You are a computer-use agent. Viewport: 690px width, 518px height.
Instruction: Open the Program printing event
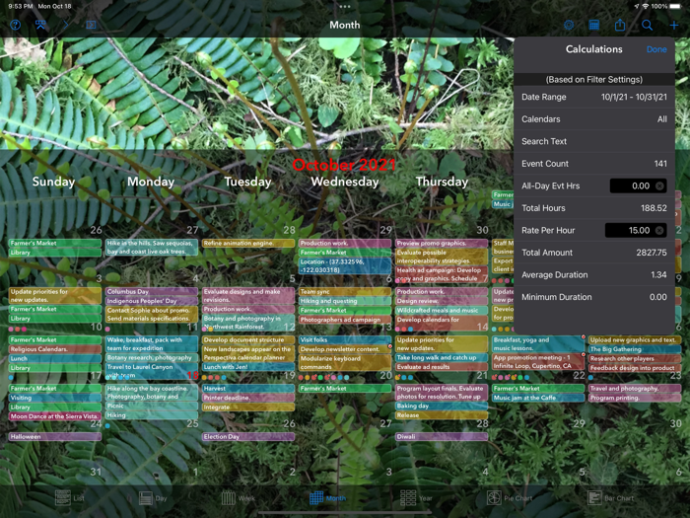pos(635,398)
